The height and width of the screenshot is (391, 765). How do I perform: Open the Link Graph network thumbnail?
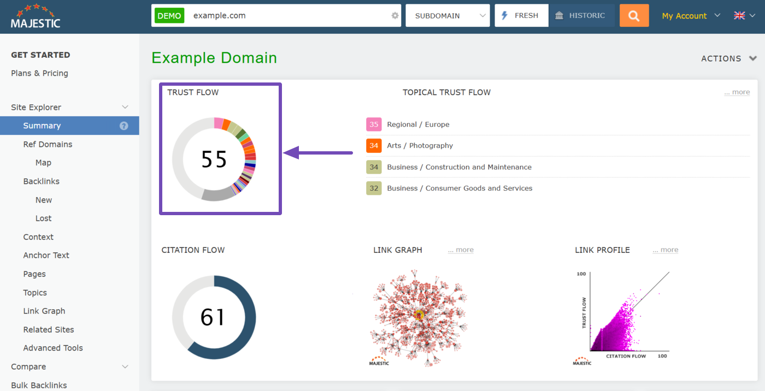click(x=419, y=317)
